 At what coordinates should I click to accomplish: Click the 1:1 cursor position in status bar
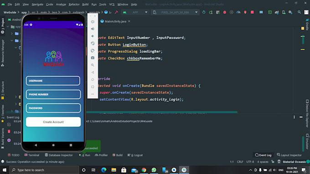coord(232,162)
